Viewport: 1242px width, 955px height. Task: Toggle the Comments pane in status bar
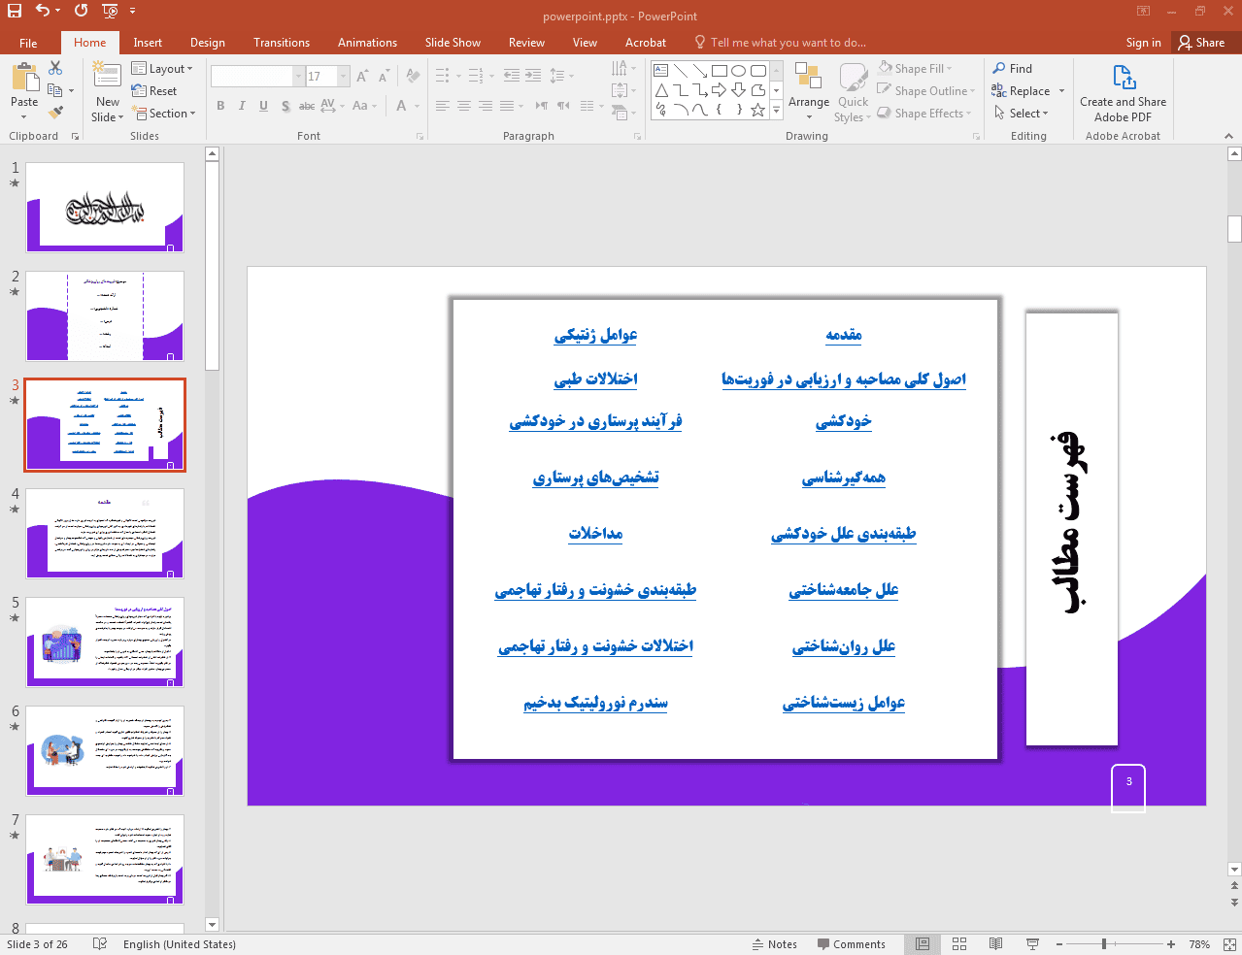coord(851,944)
